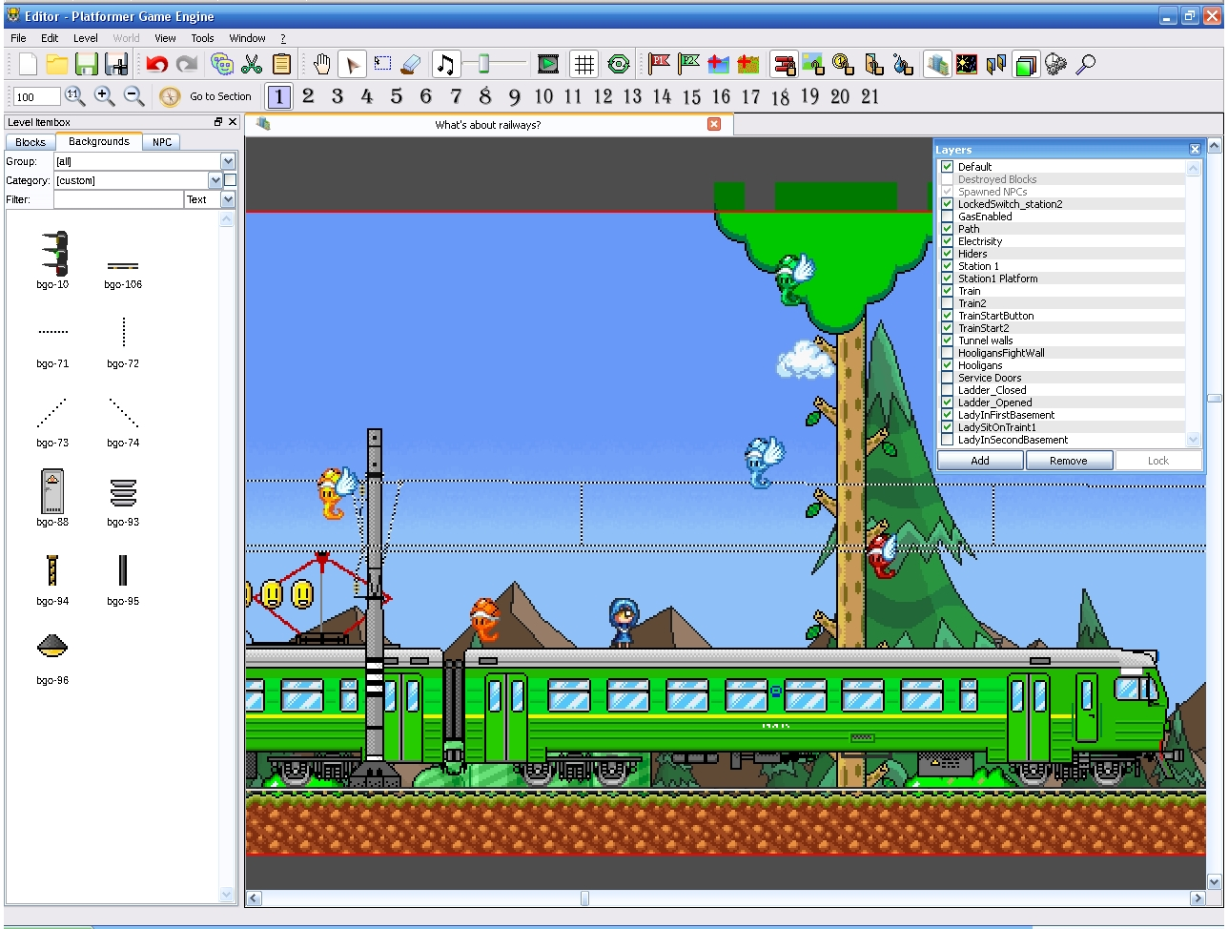Viewport: 1228px width, 929px height.
Task: Select the hand scroll tool
Action: pos(322,64)
